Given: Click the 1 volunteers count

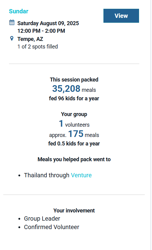Looking at the screenshot, I should (x=74, y=124).
